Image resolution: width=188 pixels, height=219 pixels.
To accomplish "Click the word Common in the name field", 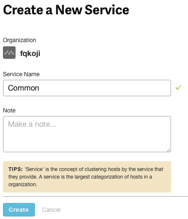I will click(x=24, y=88).
